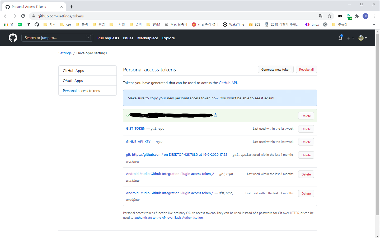Open Android Studio Plugin access token_1 link
This screenshot has width=380, height=239.
(170, 193)
